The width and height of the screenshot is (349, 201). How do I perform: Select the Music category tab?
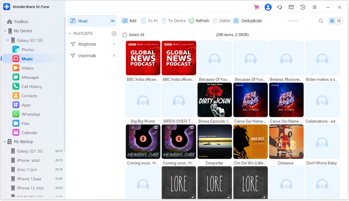coord(92,21)
